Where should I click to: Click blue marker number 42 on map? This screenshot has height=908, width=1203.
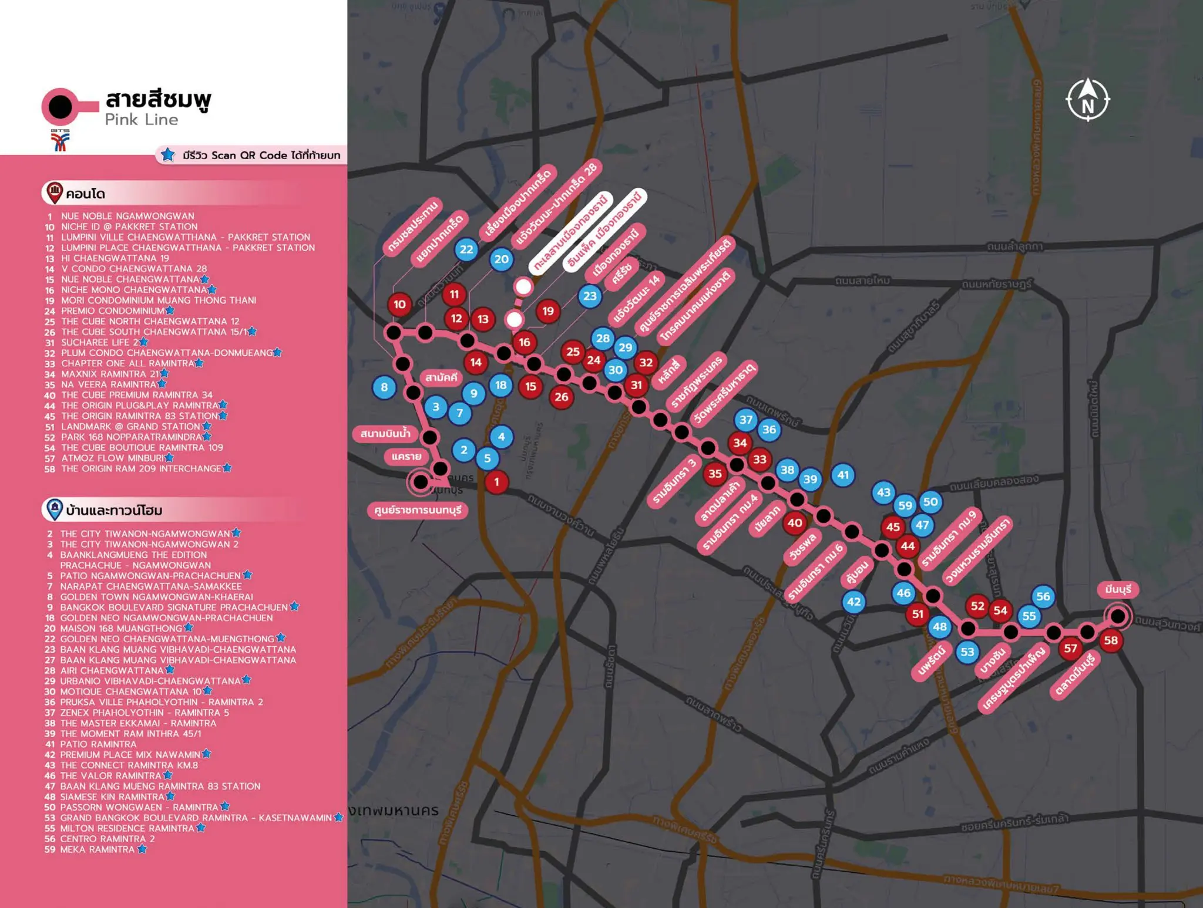click(853, 602)
